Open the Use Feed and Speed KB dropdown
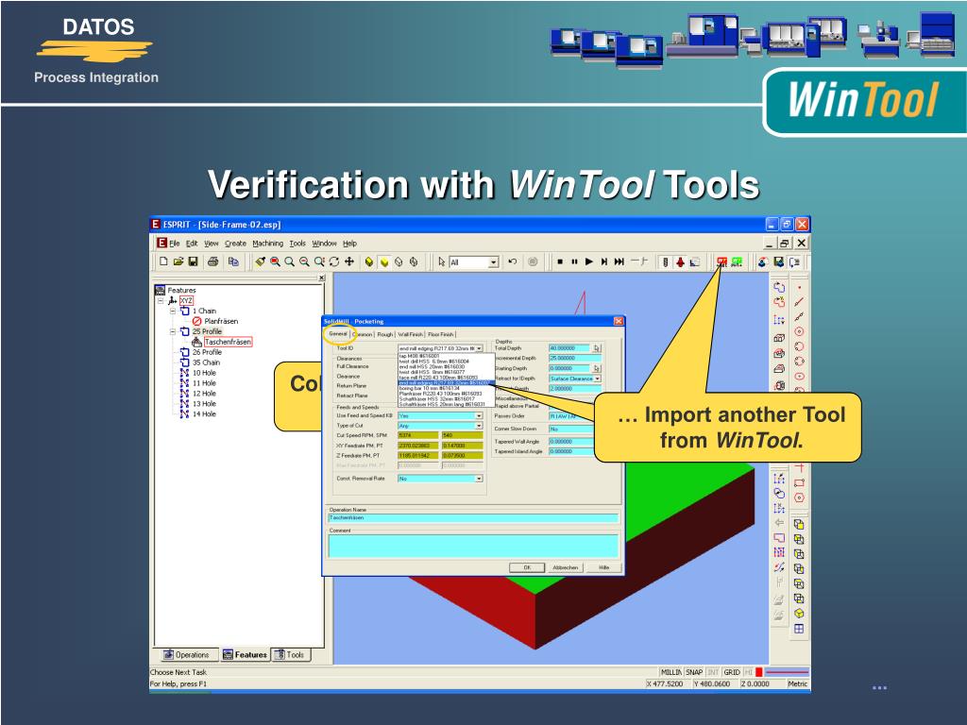This screenshot has width=967, height=725. (x=479, y=416)
